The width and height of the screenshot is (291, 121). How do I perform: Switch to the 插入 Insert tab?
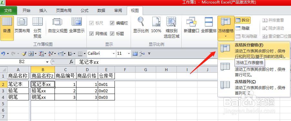[43, 11]
